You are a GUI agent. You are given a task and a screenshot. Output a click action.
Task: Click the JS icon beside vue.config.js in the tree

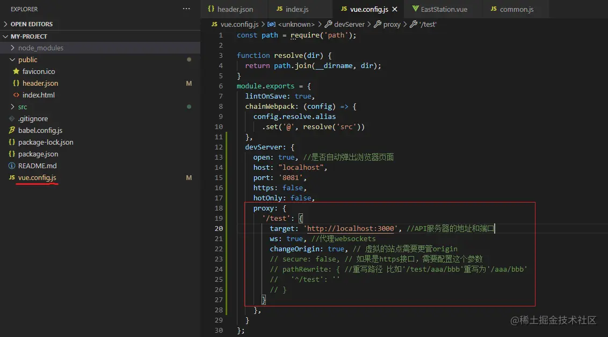coord(12,177)
